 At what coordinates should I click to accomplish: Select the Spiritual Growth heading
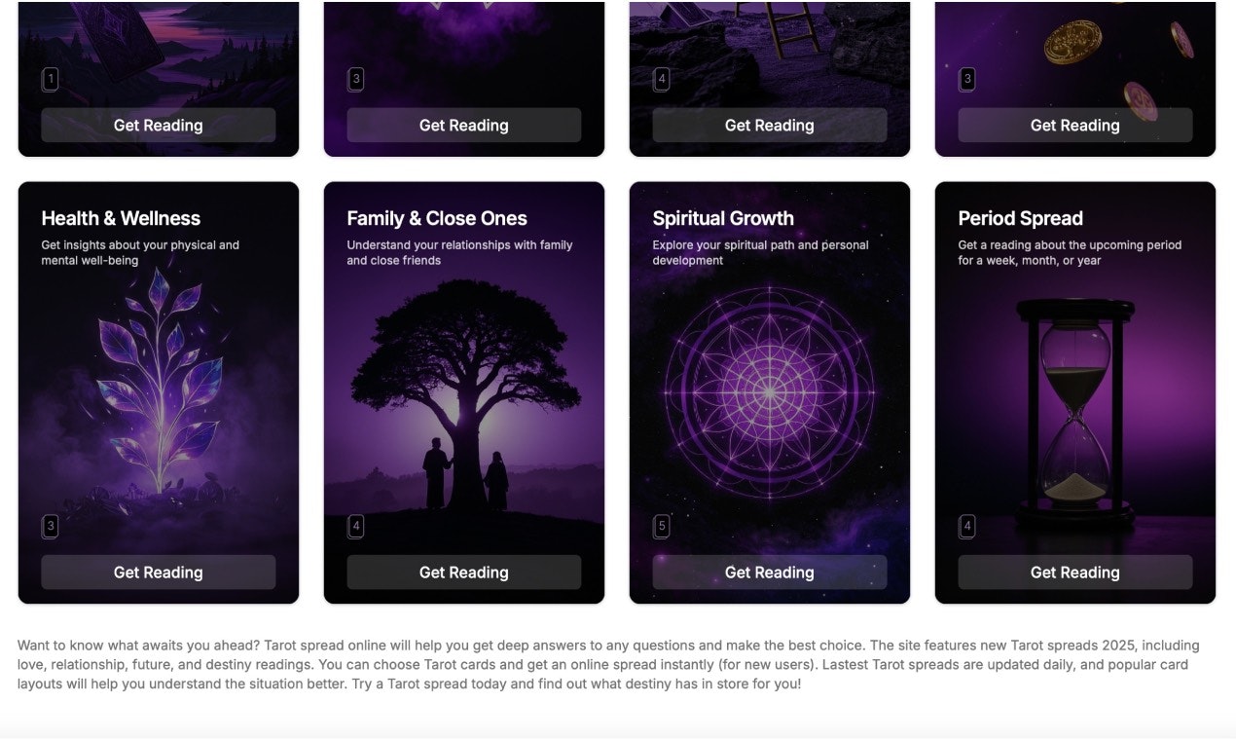tap(723, 218)
